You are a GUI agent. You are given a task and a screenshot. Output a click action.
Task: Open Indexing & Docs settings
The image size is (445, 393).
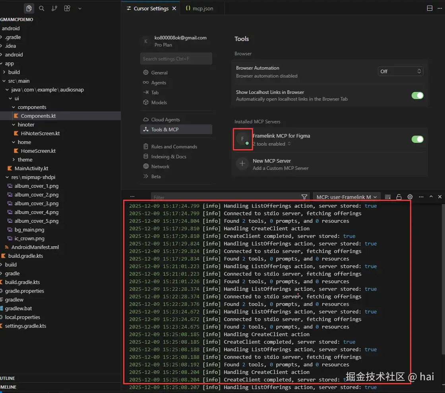[176, 156]
